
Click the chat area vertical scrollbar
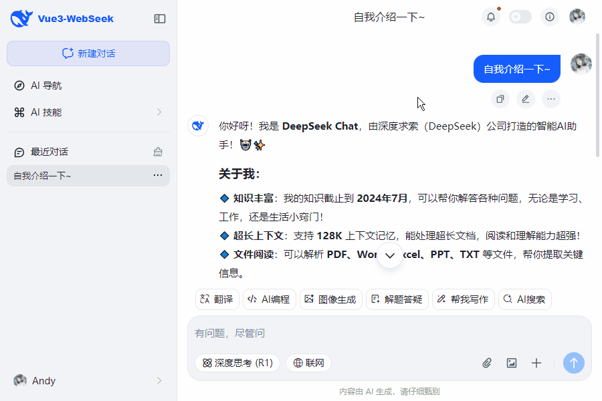[597, 95]
